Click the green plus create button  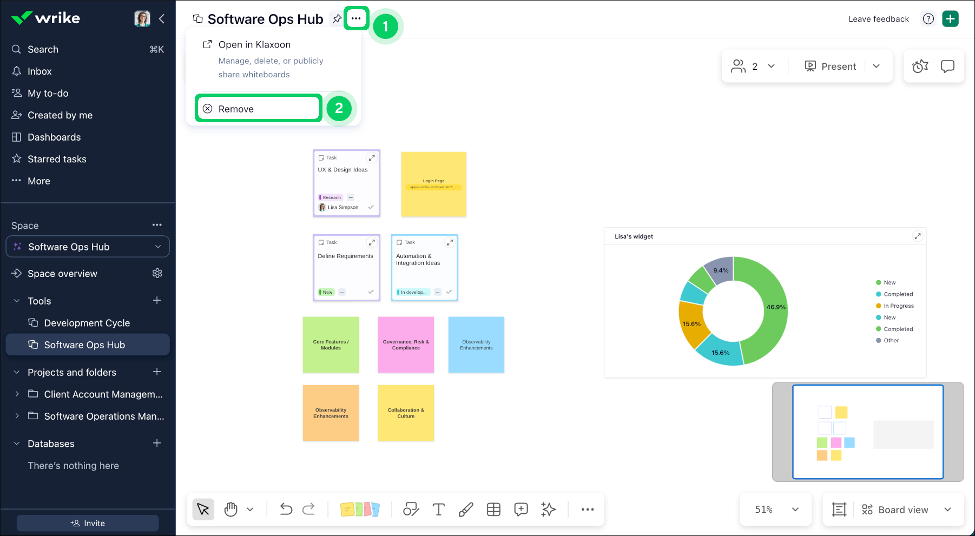click(x=951, y=19)
